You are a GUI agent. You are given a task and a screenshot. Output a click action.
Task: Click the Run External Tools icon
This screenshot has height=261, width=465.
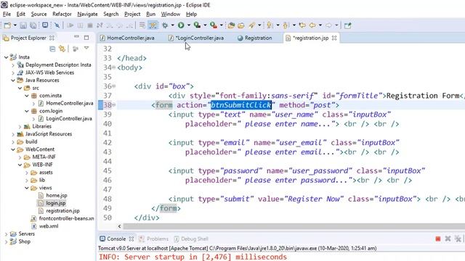coord(213,25)
